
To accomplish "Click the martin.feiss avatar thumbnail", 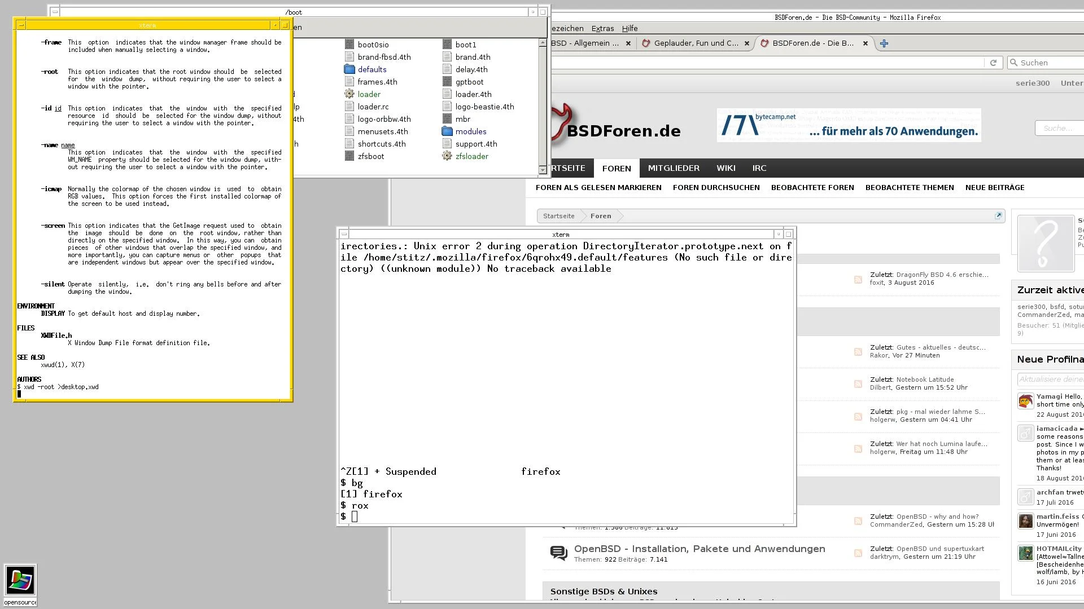I will 1025,521.
